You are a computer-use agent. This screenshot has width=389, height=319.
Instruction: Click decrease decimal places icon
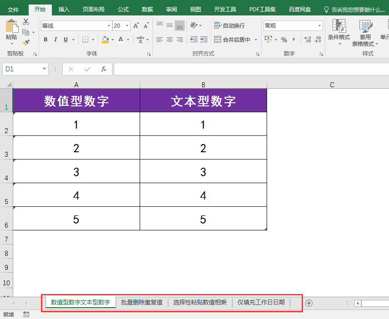click(318, 40)
